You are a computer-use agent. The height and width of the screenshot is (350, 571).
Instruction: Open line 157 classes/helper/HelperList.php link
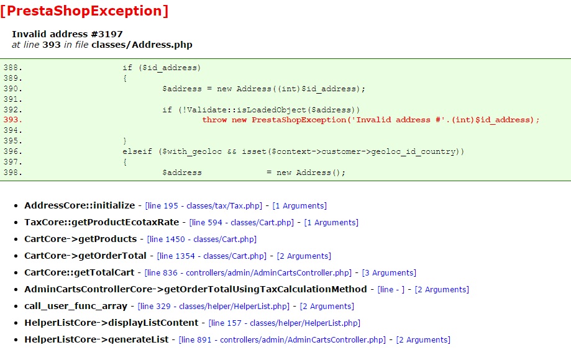(285, 323)
